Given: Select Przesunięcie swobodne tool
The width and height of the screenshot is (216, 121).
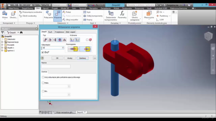Looking at the screenshot, I should 31,12.
